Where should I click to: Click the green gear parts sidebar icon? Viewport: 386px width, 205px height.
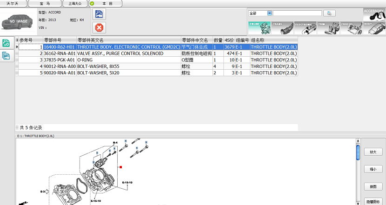point(7,43)
